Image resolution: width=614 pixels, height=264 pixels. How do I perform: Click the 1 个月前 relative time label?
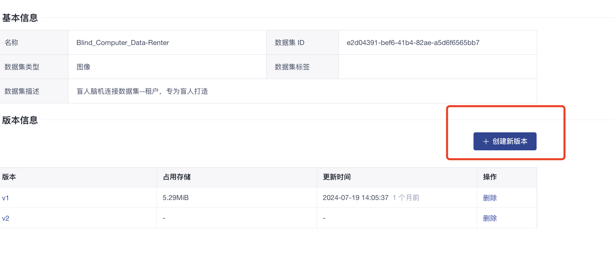click(406, 198)
